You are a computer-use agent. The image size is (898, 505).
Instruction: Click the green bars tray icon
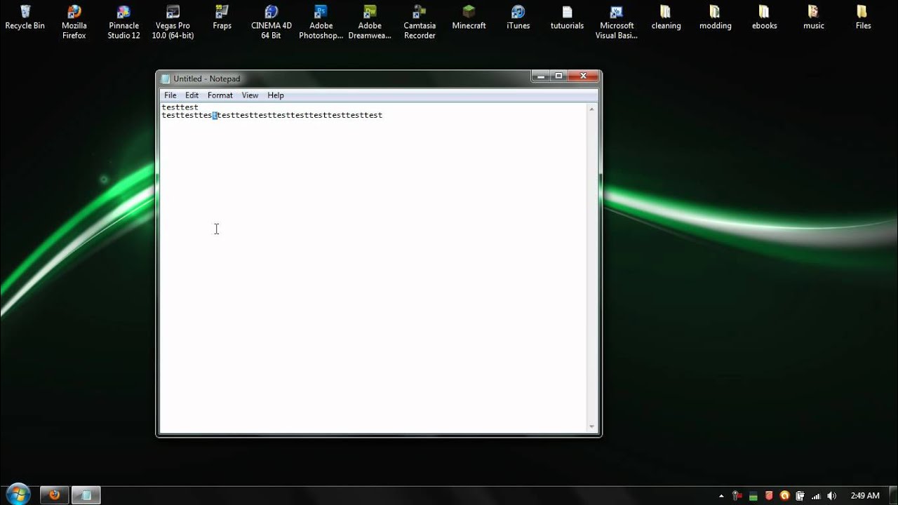[x=753, y=495]
